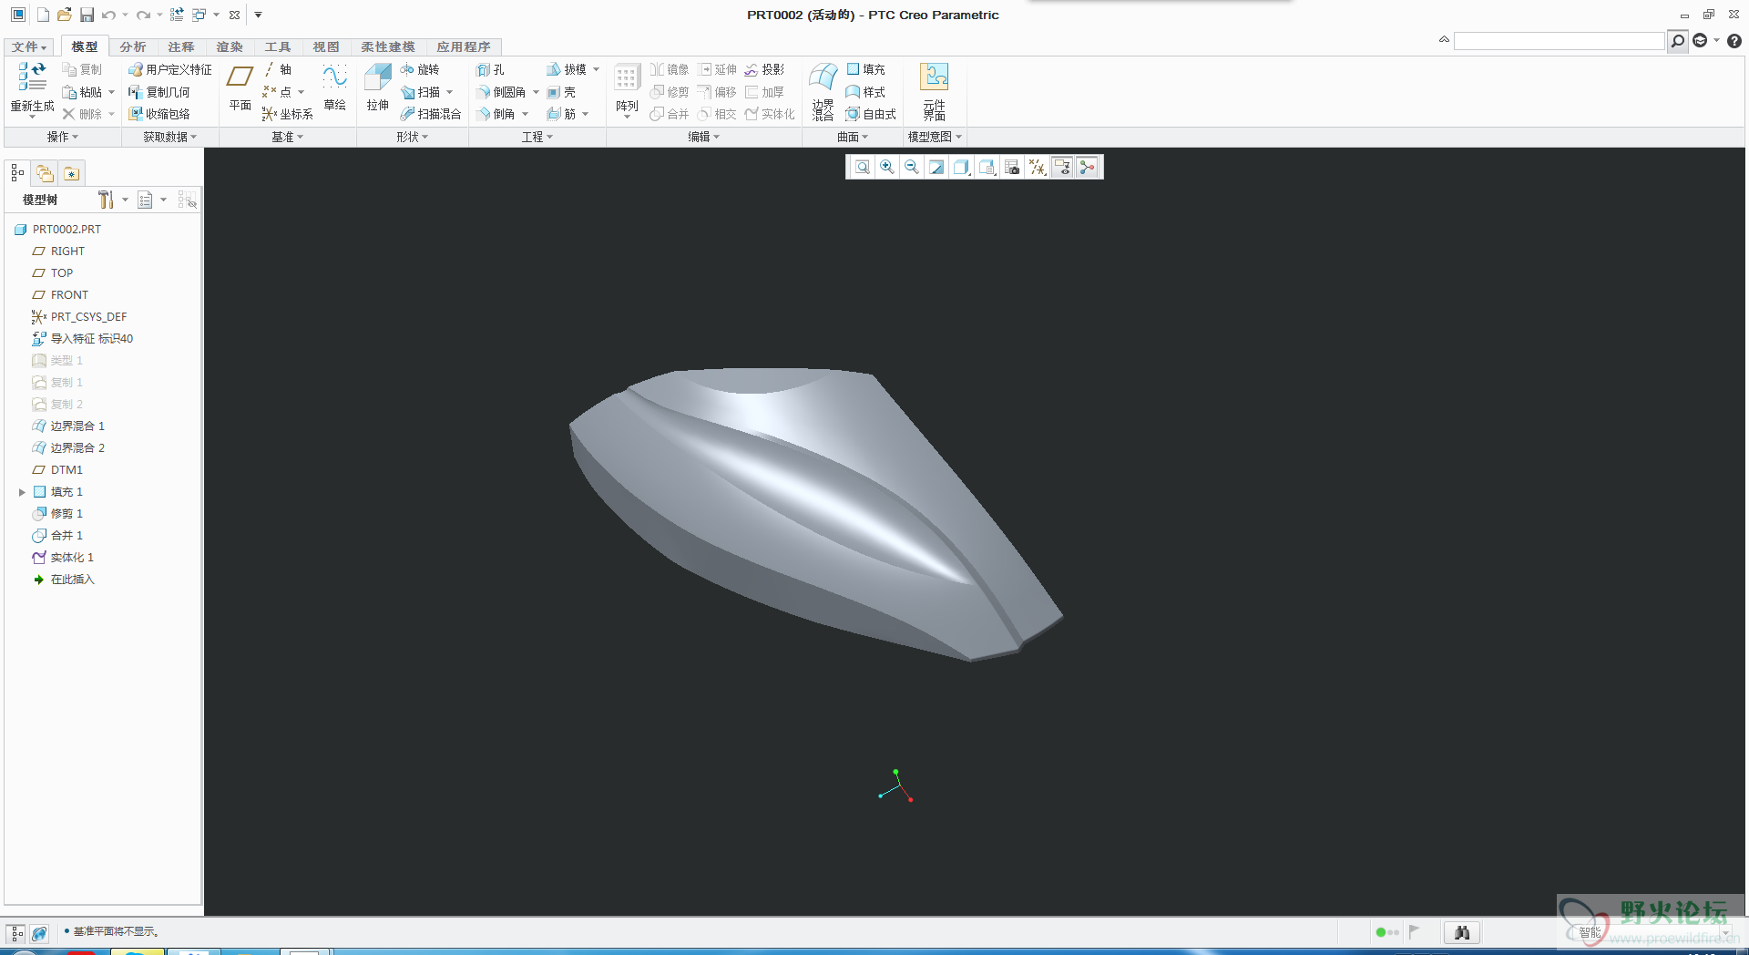
Task: Open the 曲面 group dropdown
Action: tap(853, 137)
